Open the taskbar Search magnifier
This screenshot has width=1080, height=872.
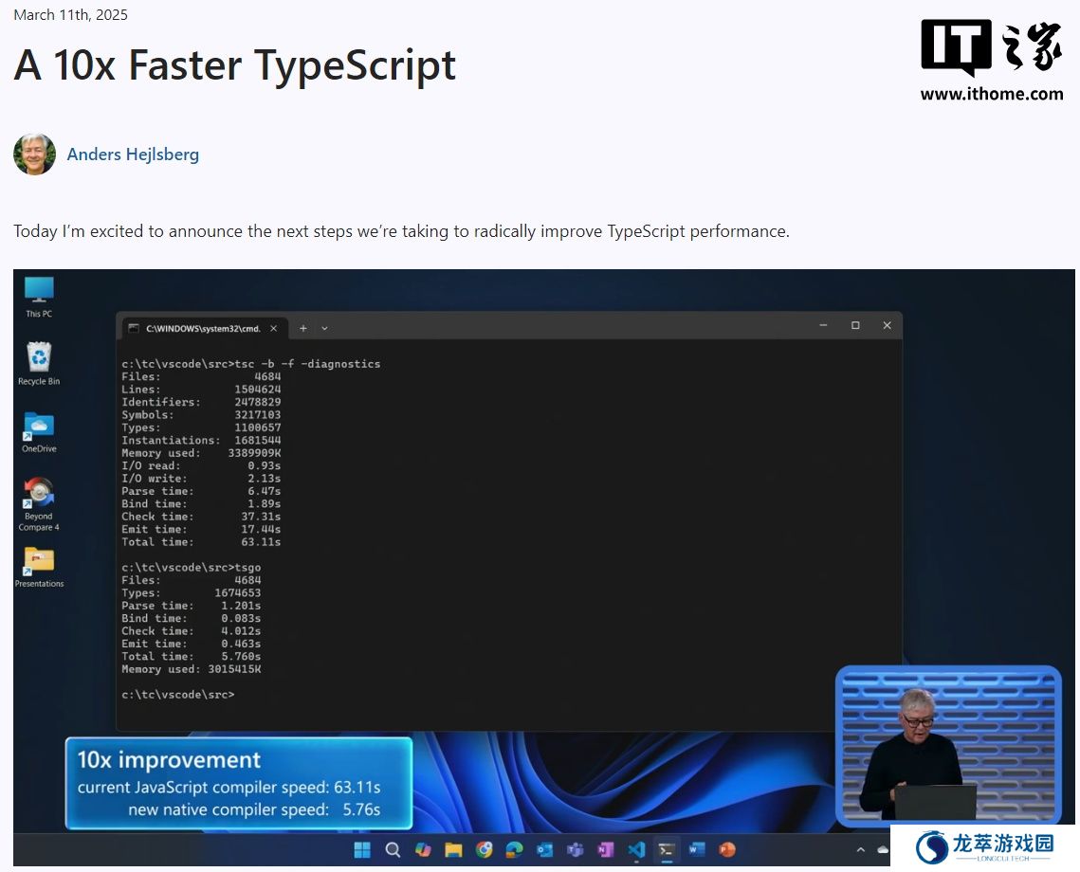click(393, 849)
